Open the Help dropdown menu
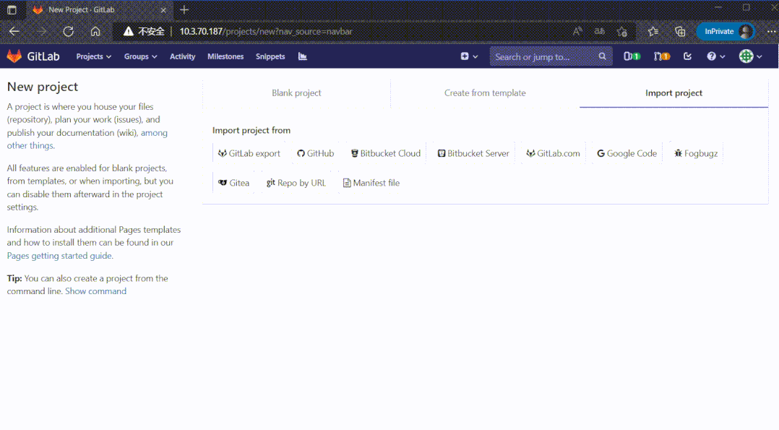Image resolution: width=779 pixels, height=430 pixels. pyautogui.click(x=715, y=56)
